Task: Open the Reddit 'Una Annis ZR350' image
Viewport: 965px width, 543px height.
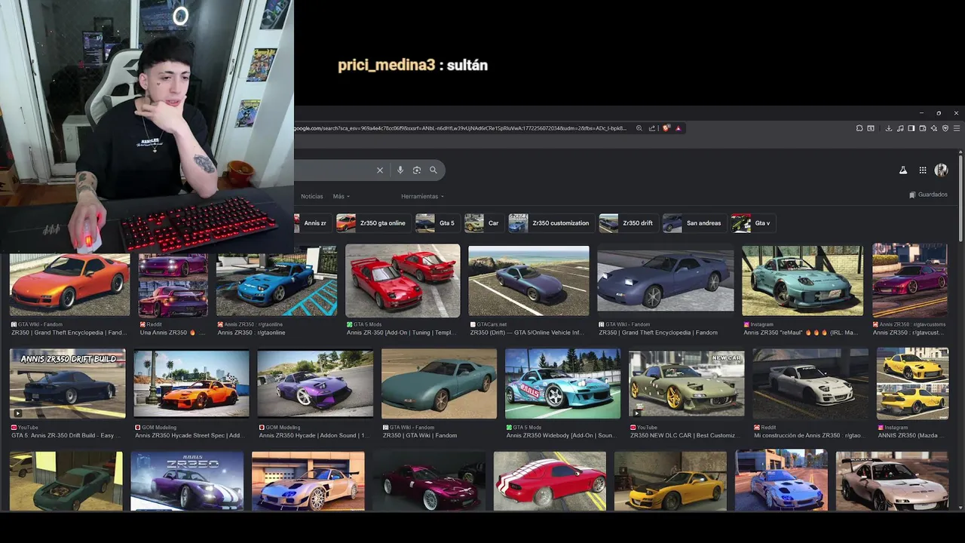Action: point(173,284)
